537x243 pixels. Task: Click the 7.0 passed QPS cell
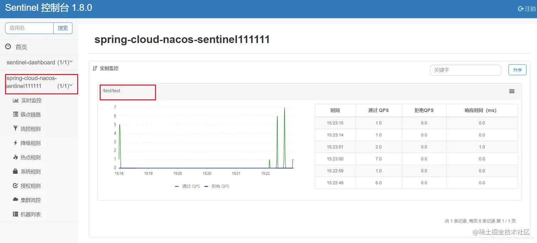(x=379, y=159)
